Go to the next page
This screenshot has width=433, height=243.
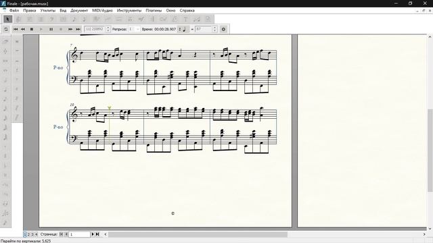point(93,234)
